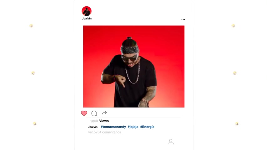Open the #tomaesorandy hashtag
Screen dimensions: 267x150
(113, 127)
